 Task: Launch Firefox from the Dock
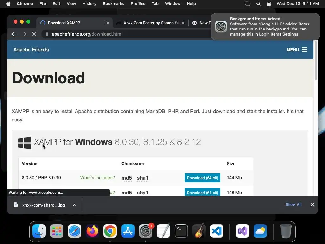pos(92,231)
